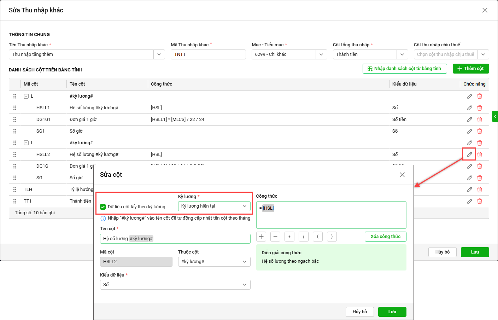This screenshot has height=320, width=498.
Task: Open the Kỳ lương dropdown
Action: (x=245, y=206)
